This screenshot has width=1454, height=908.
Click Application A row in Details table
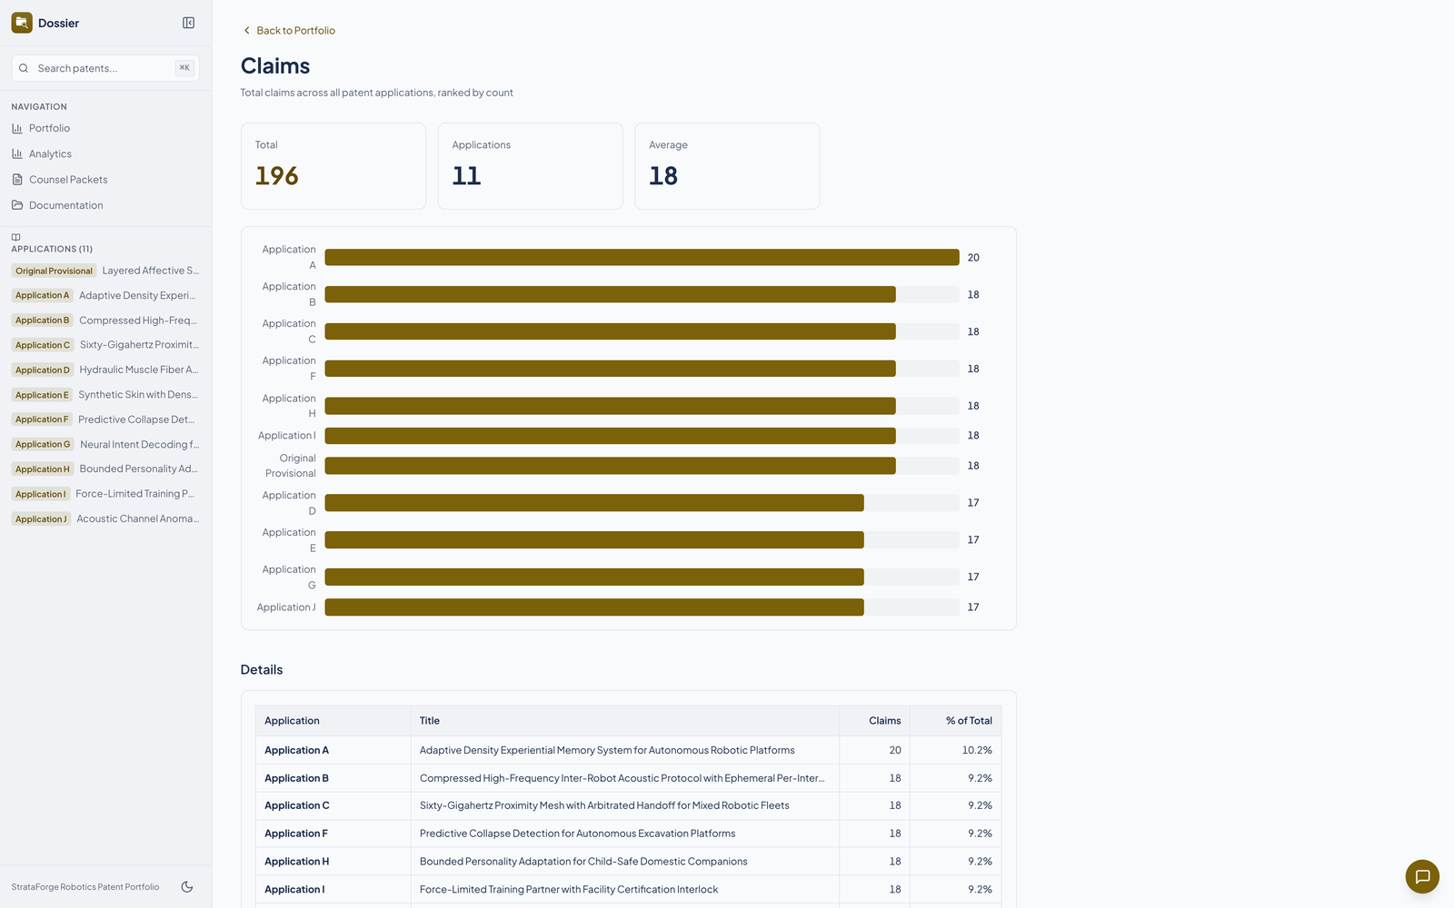628,750
